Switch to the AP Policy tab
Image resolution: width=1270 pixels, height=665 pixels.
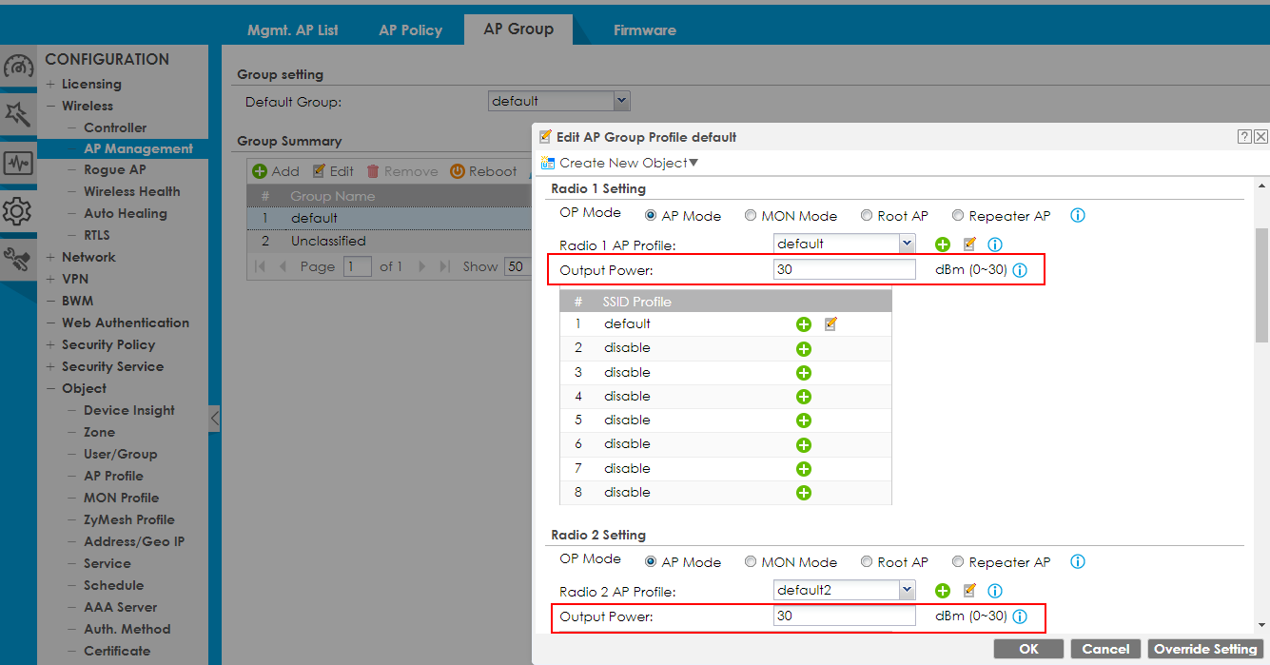click(x=410, y=30)
